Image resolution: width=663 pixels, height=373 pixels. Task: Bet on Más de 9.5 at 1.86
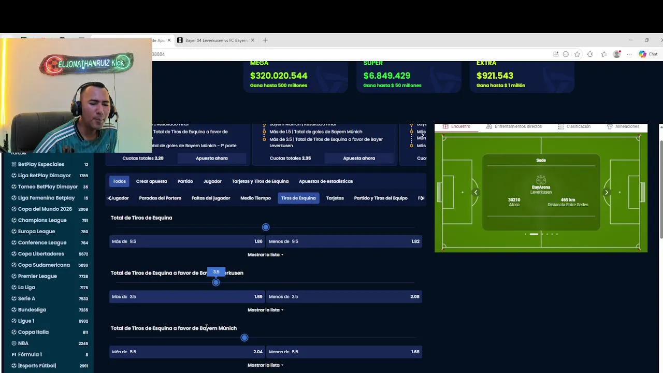tap(187, 241)
